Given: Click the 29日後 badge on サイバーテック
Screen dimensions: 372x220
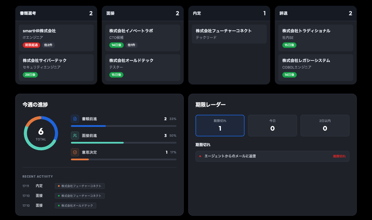Looking at the screenshot, I should pyautogui.click(x=30, y=75).
